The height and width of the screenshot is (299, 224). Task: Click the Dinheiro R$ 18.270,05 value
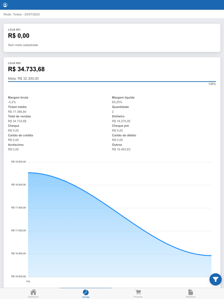pos(121,121)
